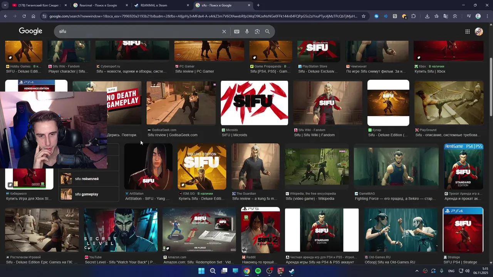Show hidden system tray icons
Image resolution: width=493 pixels, height=277 pixels.
(x=417, y=271)
